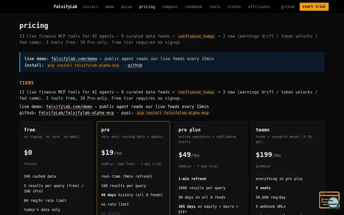Click the $0 price
Viewport: 344px width, 215px height.
coord(28,153)
